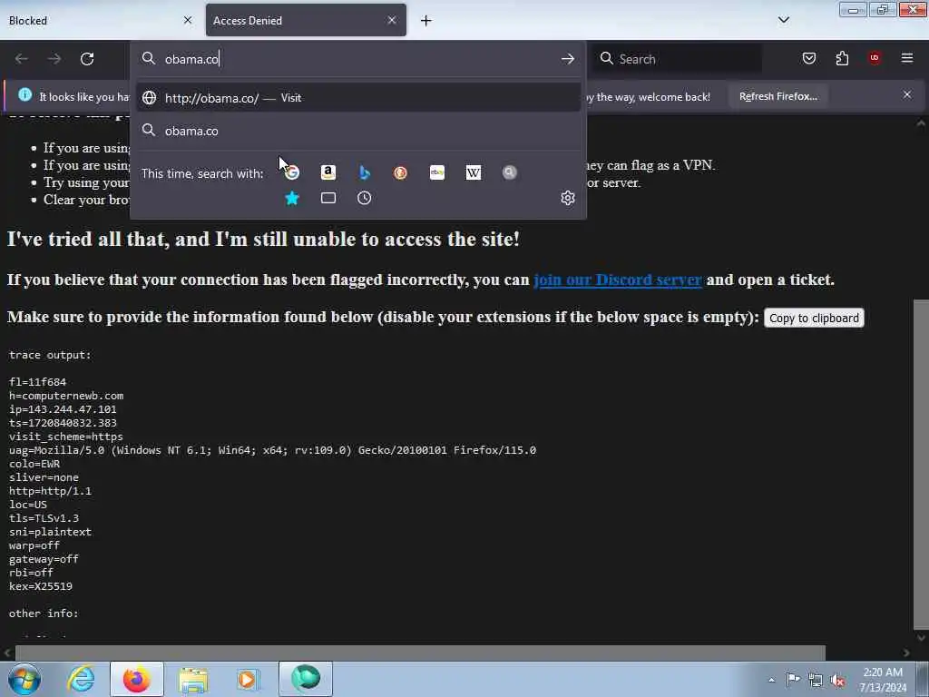
Task: Click the Go arrow in the address bar
Action: (x=568, y=59)
